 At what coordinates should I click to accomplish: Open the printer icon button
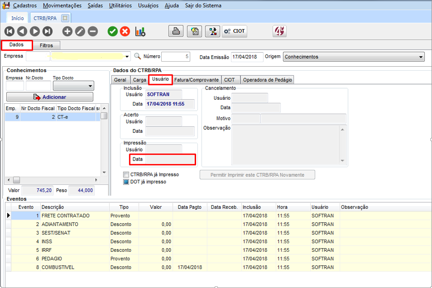pos(176,31)
